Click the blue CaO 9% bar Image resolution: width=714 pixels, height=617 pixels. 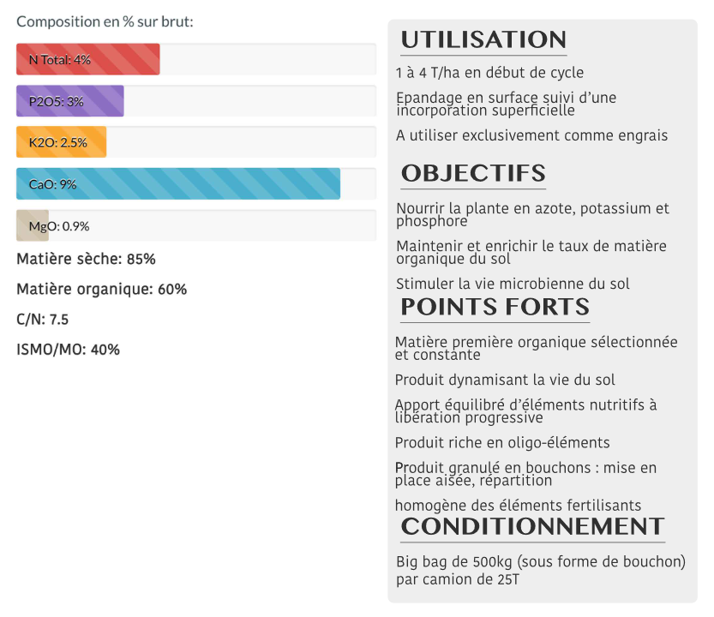point(177,184)
